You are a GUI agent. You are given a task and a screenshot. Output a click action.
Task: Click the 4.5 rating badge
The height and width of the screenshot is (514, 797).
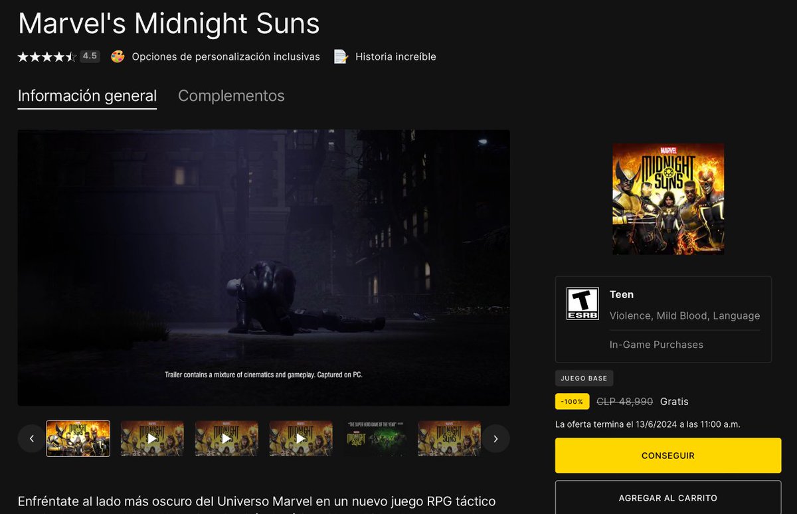click(90, 56)
